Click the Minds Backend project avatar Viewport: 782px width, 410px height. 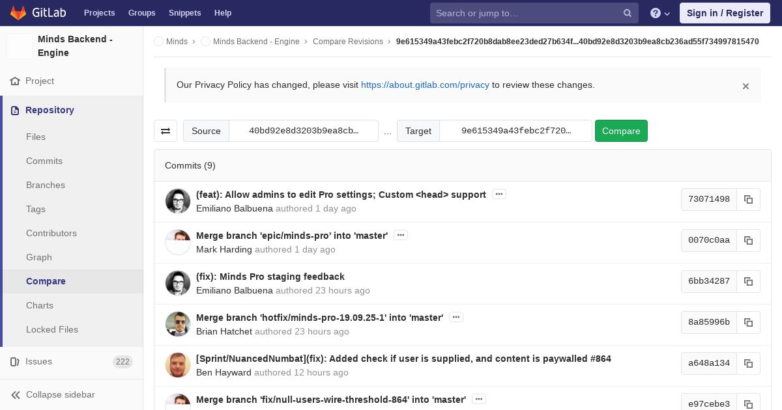click(x=20, y=46)
